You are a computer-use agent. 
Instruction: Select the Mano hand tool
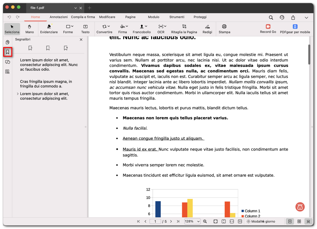(x=29, y=29)
